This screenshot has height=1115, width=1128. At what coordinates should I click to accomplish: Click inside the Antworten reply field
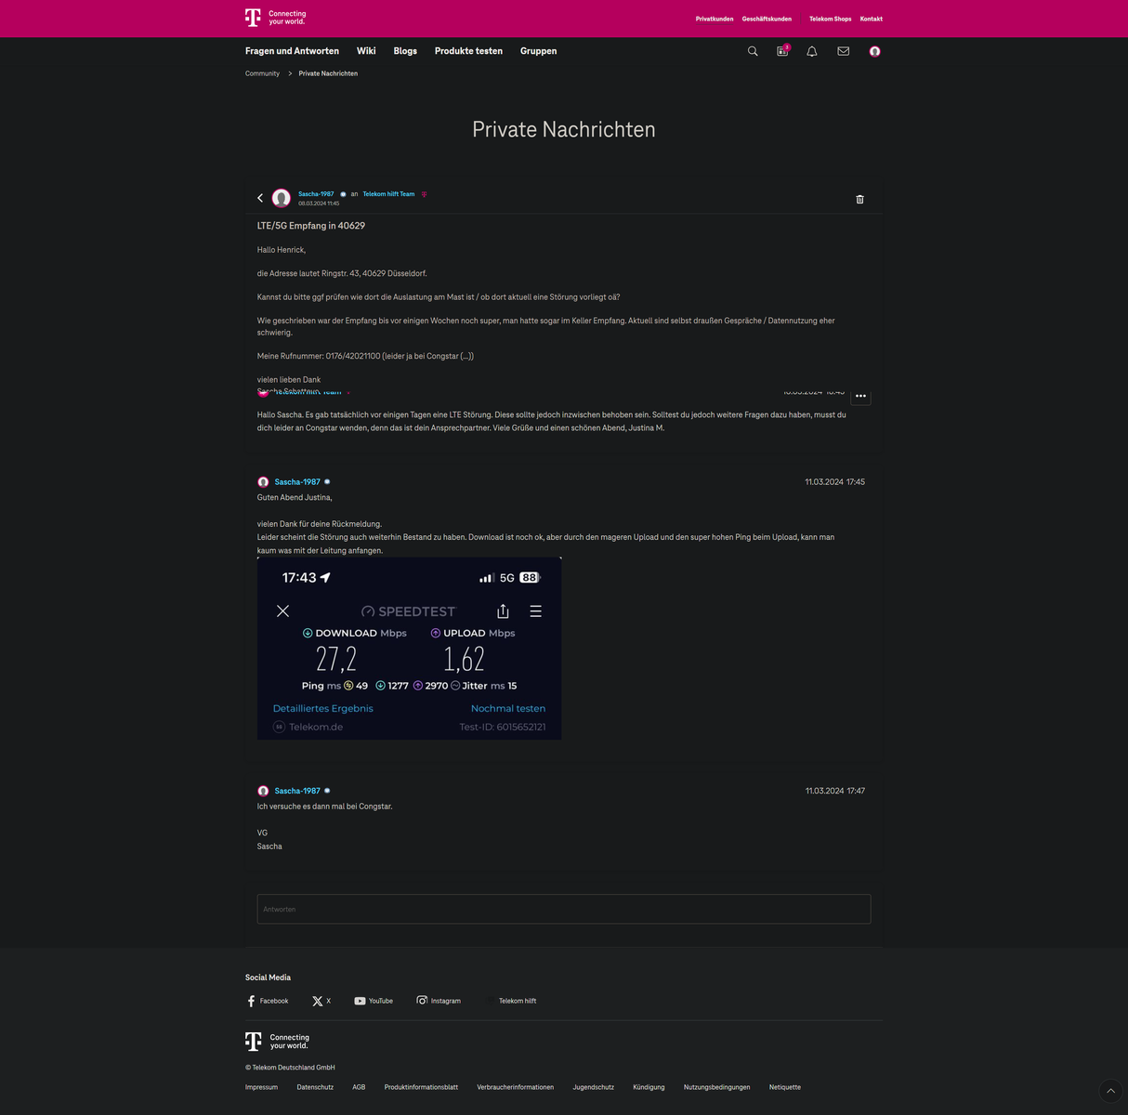pos(563,909)
